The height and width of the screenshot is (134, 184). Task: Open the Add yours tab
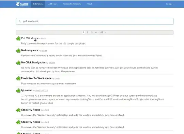tap(53, 4)
